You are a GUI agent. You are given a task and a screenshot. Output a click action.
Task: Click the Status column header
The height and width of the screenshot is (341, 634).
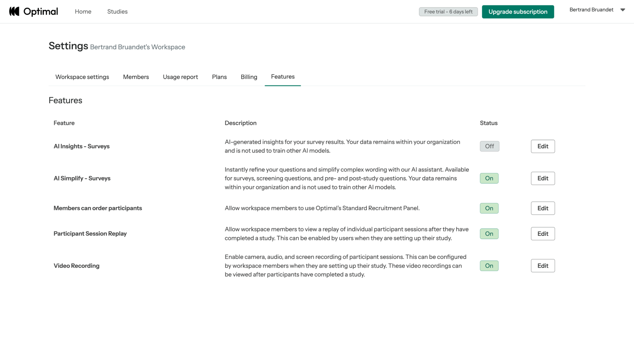[x=488, y=123]
